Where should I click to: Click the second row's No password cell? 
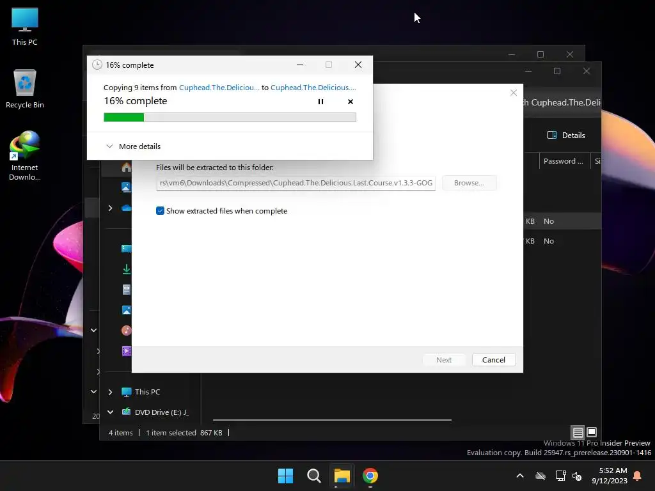point(549,241)
